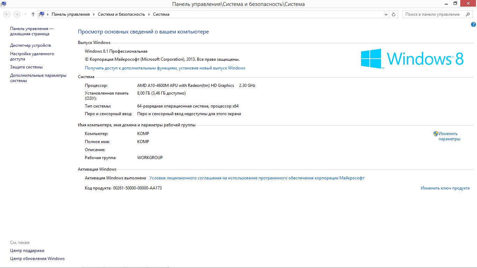Open address bar history dropdown
The image size is (477, 268).
point(386,14)
